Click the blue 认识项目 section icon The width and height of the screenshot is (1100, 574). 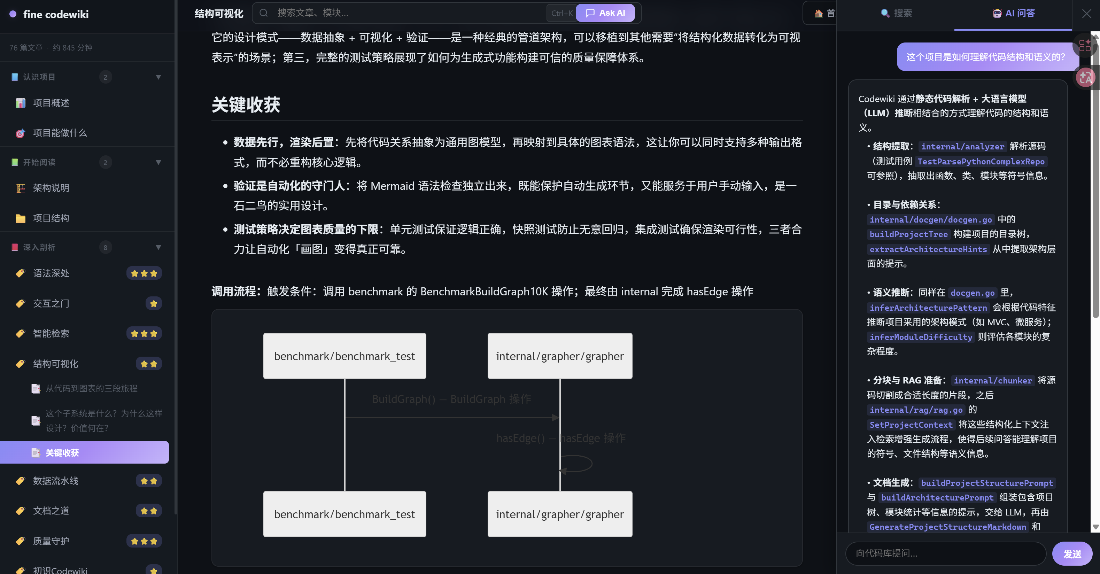point(15,77)
